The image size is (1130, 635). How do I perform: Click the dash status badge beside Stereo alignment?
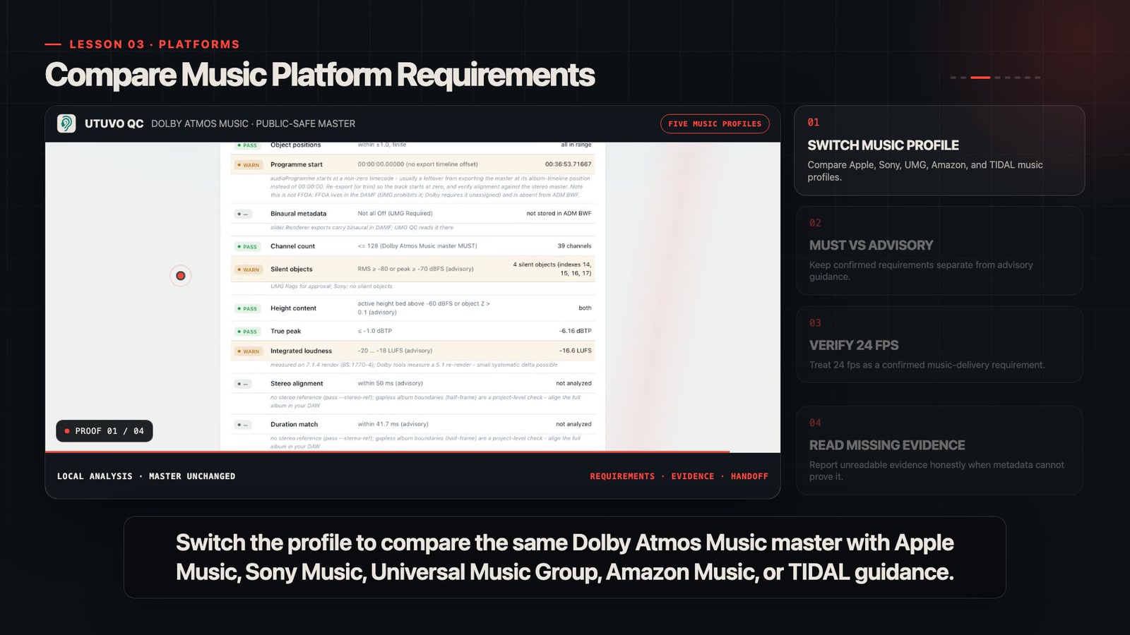pyautogui.click(x=243, y=384)
